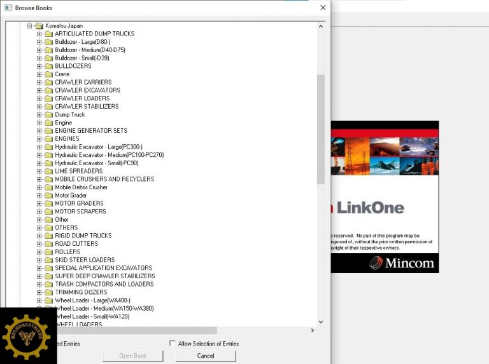
Task: Expand the Bulldozer - Medium(D40-D75) node
Action: (x=39, y=50)
